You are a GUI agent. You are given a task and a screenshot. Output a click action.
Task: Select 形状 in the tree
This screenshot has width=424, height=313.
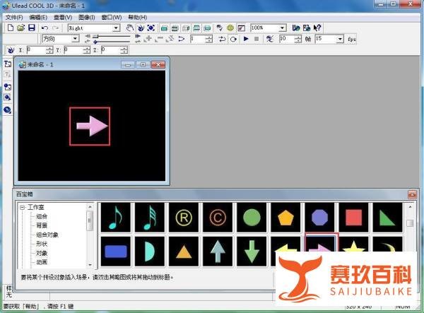pyautogui.click(x=42, y=244)
